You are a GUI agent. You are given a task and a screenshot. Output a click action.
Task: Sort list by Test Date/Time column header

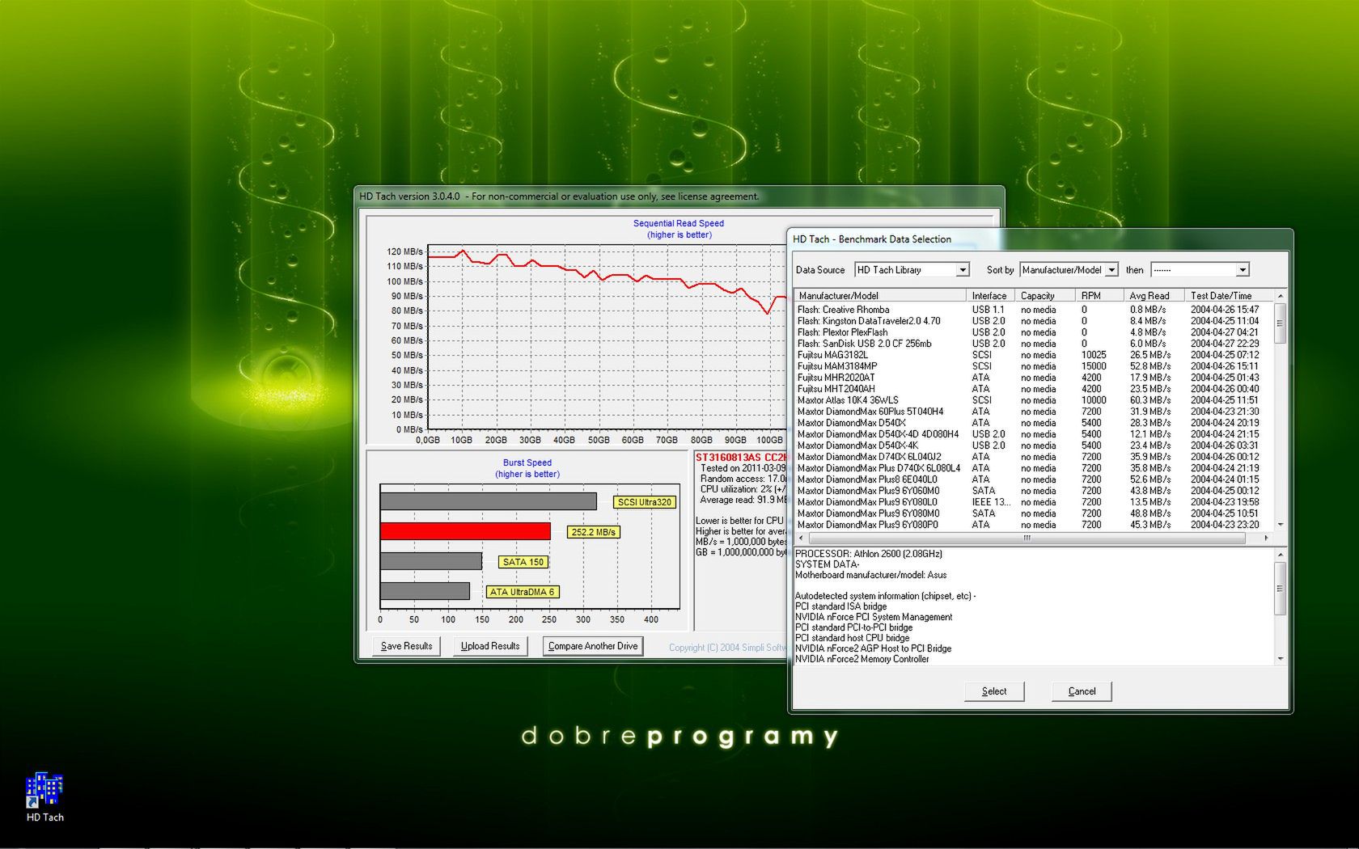pos(1230,296)
